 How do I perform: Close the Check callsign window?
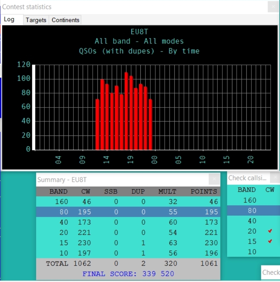(x=275, y=177)
